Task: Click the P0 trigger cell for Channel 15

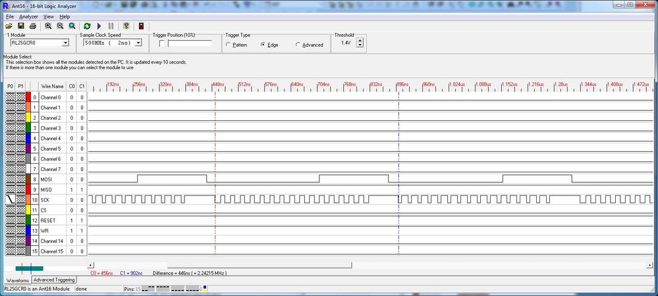Action: click(11, 251)
